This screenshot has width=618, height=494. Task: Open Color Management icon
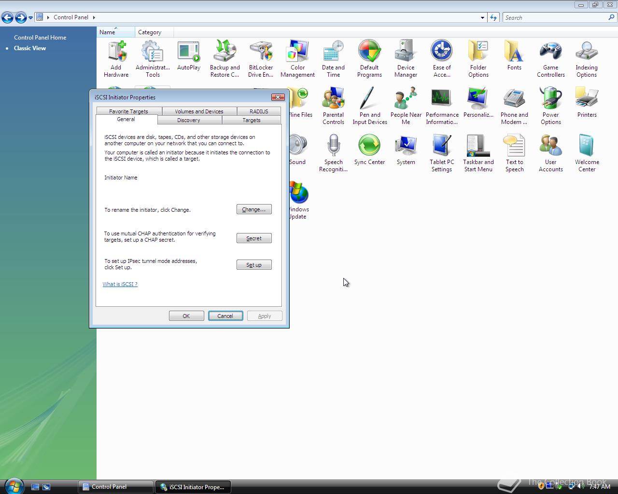[297, 59]
